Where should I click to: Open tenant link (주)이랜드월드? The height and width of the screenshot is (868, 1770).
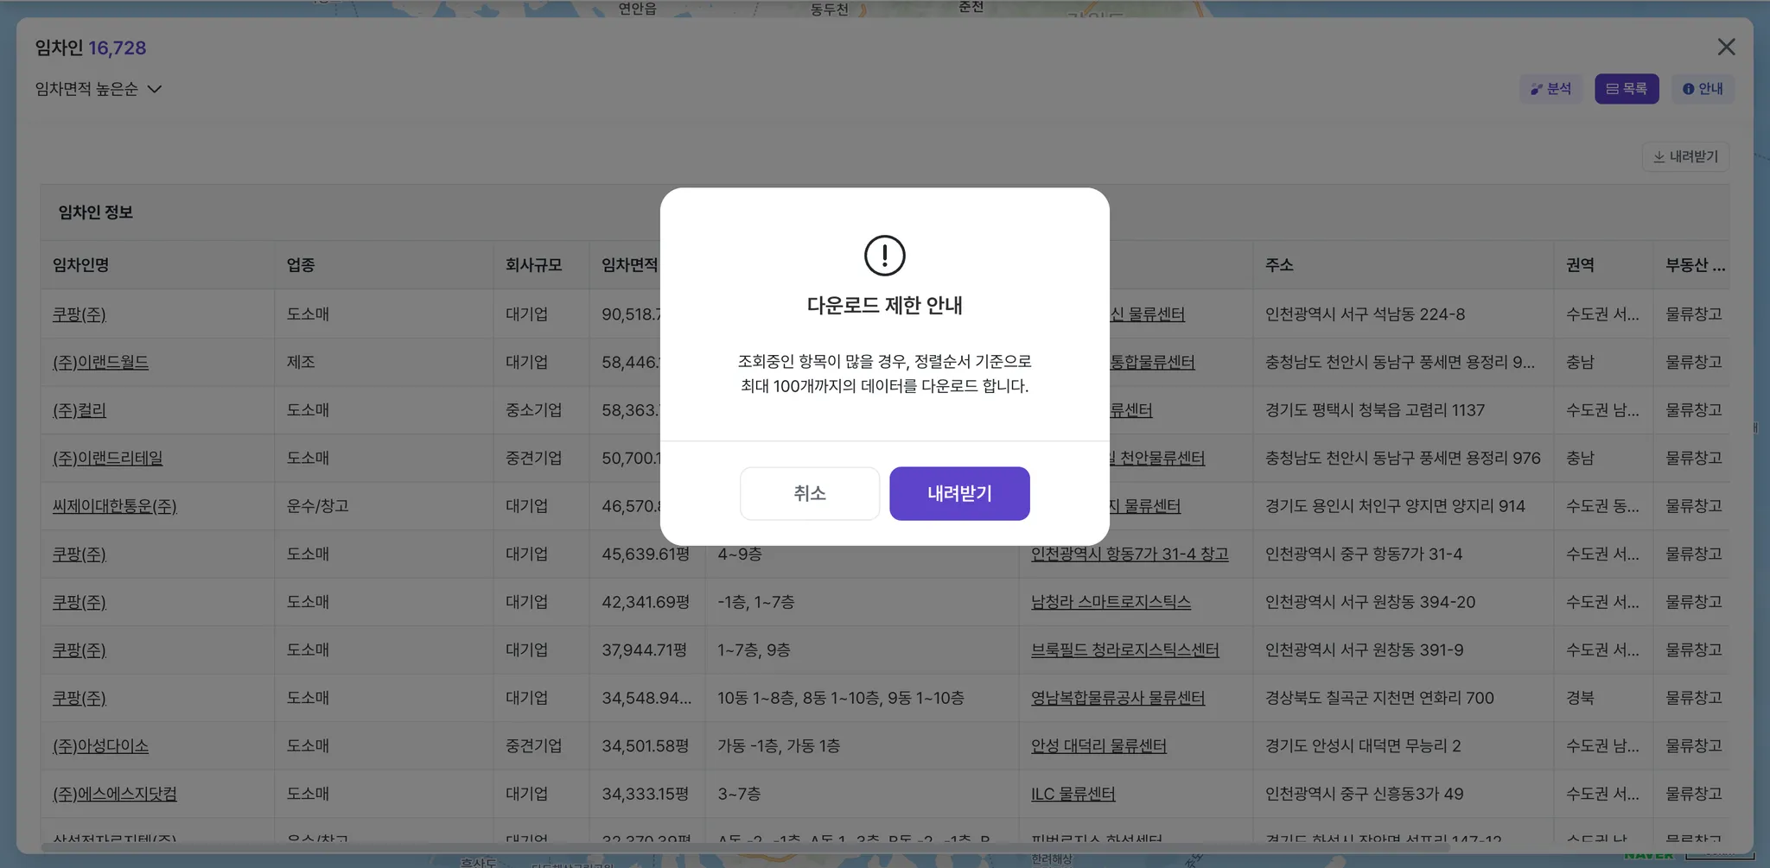(x=100, y=362)
